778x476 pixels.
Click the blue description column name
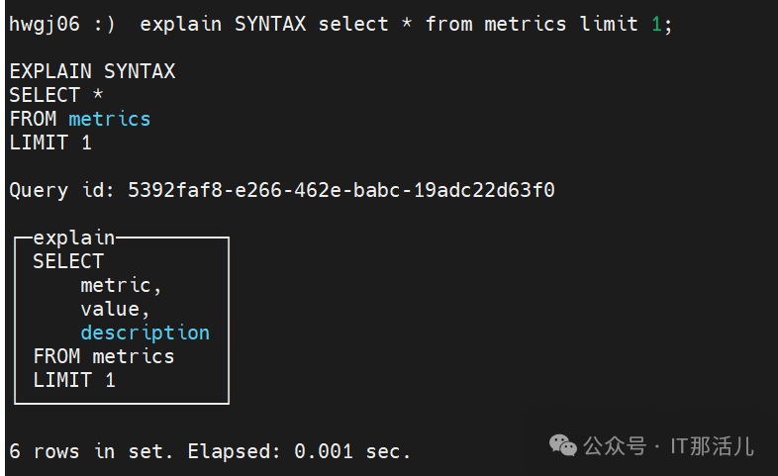(146, 333)
